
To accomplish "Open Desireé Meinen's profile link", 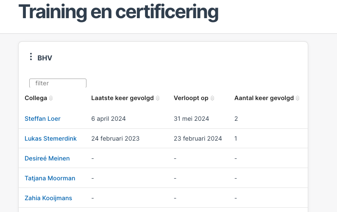I will [x=47, y=158].
